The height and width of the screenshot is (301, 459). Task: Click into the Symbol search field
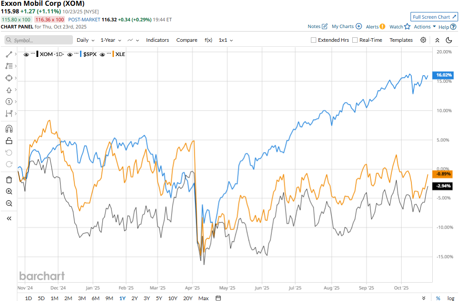[x=39, y=40]
